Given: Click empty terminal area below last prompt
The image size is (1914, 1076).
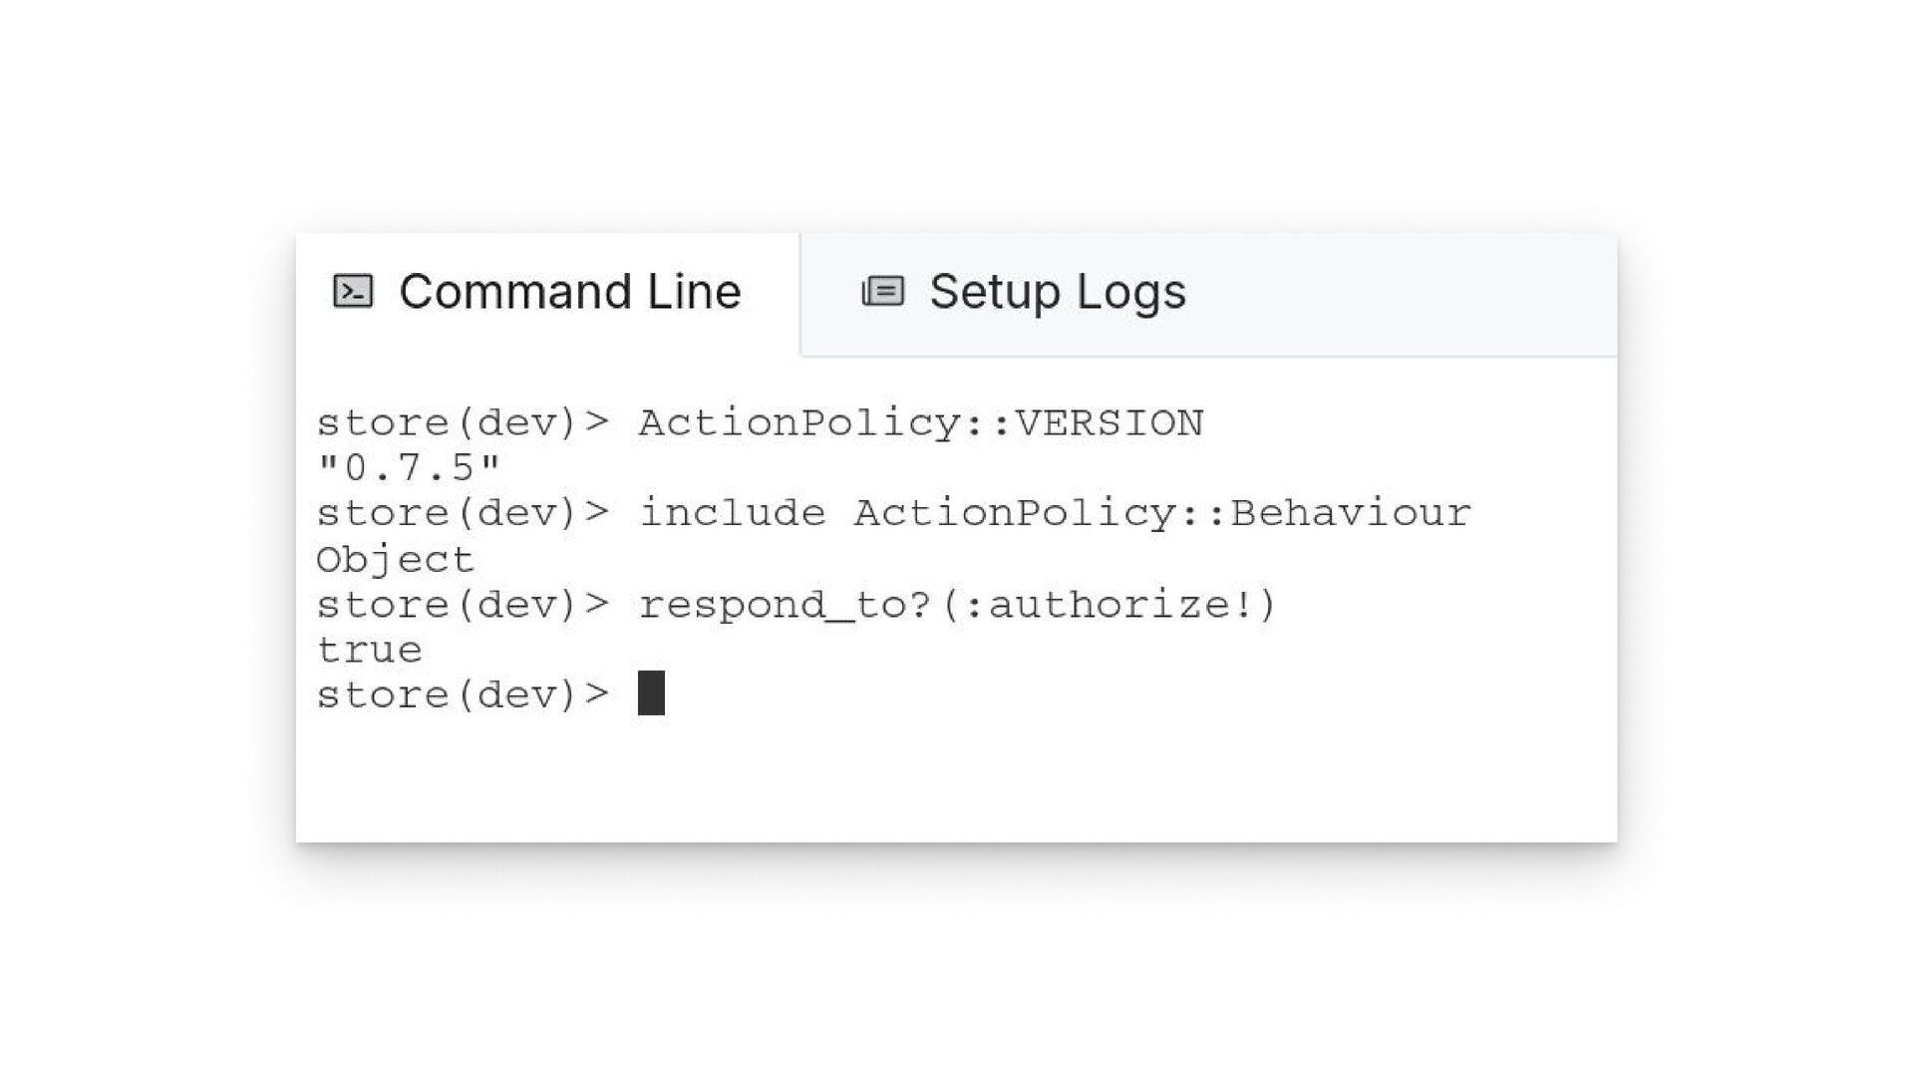Looking at the screenshot, I should tap(955, 782).
